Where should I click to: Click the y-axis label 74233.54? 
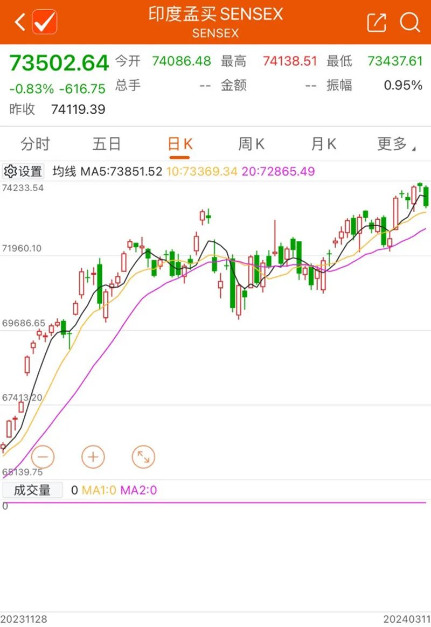click(23, 188)
